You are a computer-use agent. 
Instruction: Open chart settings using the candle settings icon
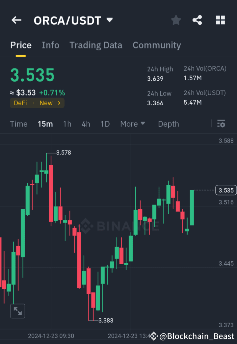(x=221, y=124)
